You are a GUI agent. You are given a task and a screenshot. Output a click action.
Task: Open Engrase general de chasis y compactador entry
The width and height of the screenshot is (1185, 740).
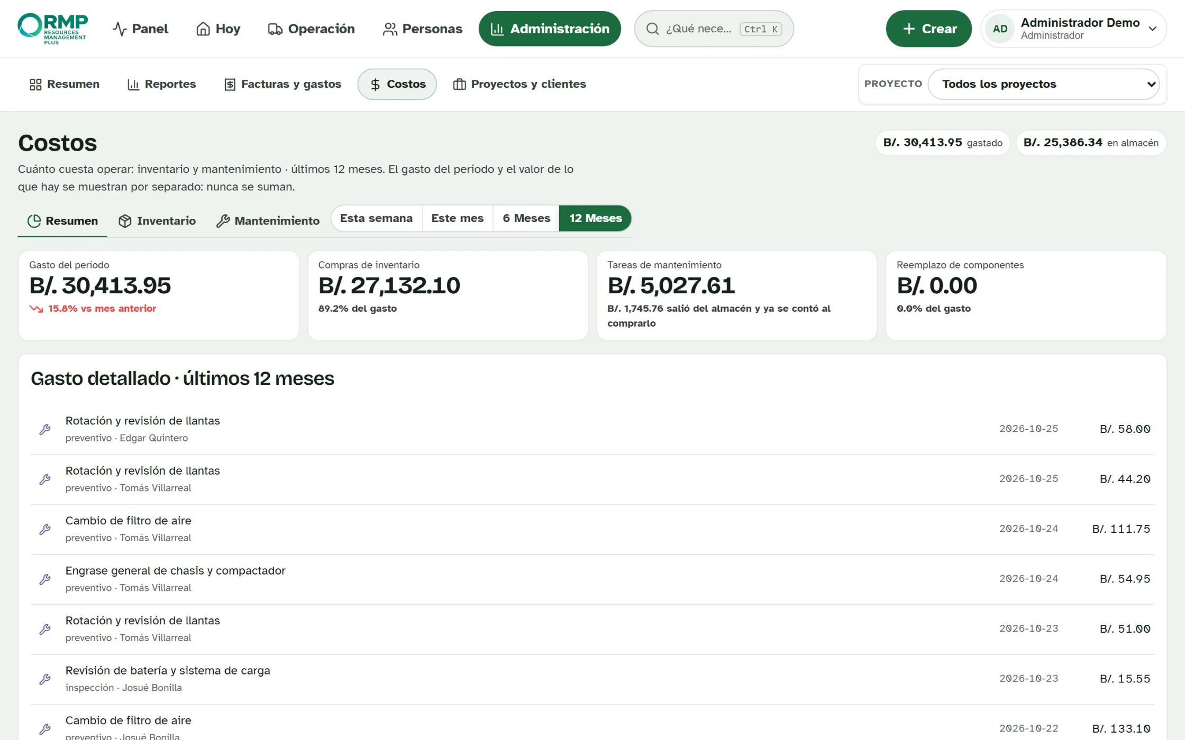[x=592, y=579]
